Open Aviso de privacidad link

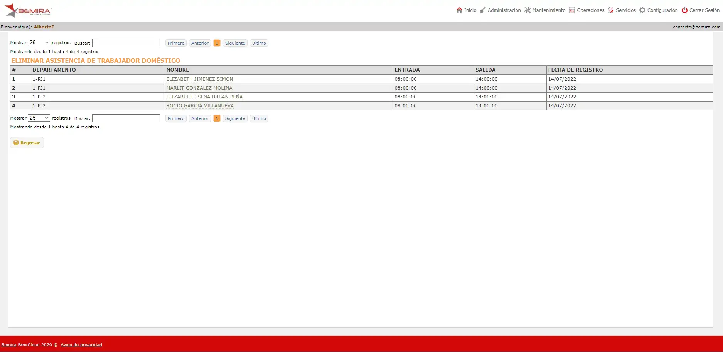click(x=81, y=345)
